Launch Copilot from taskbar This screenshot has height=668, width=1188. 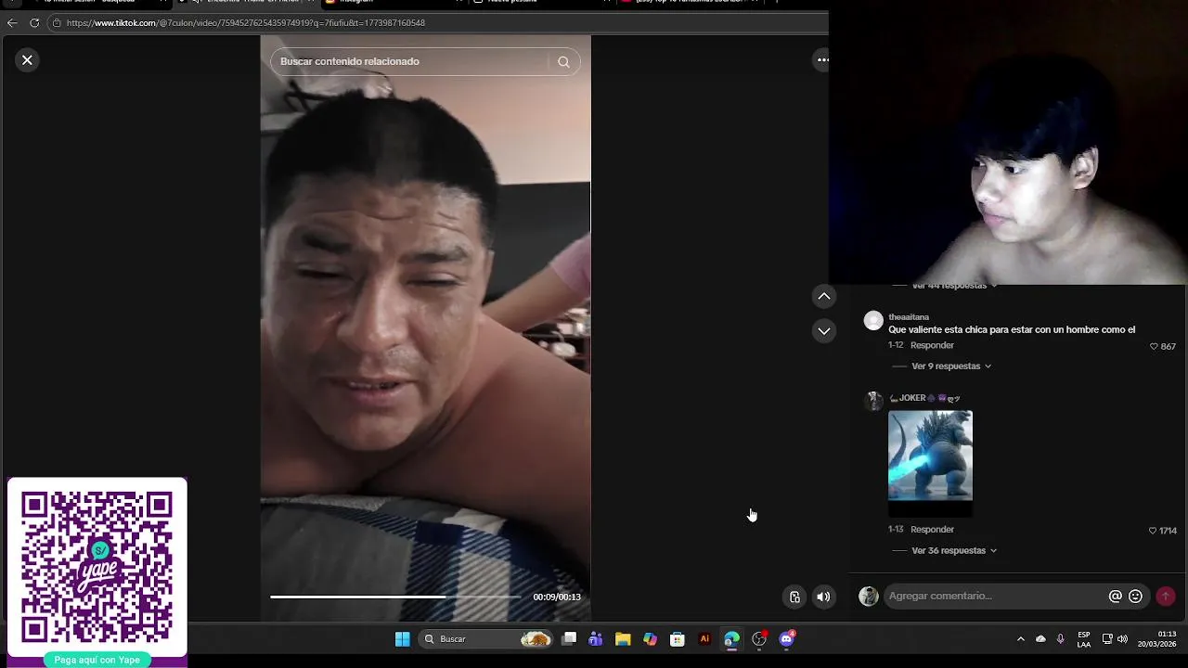point(650,639)
